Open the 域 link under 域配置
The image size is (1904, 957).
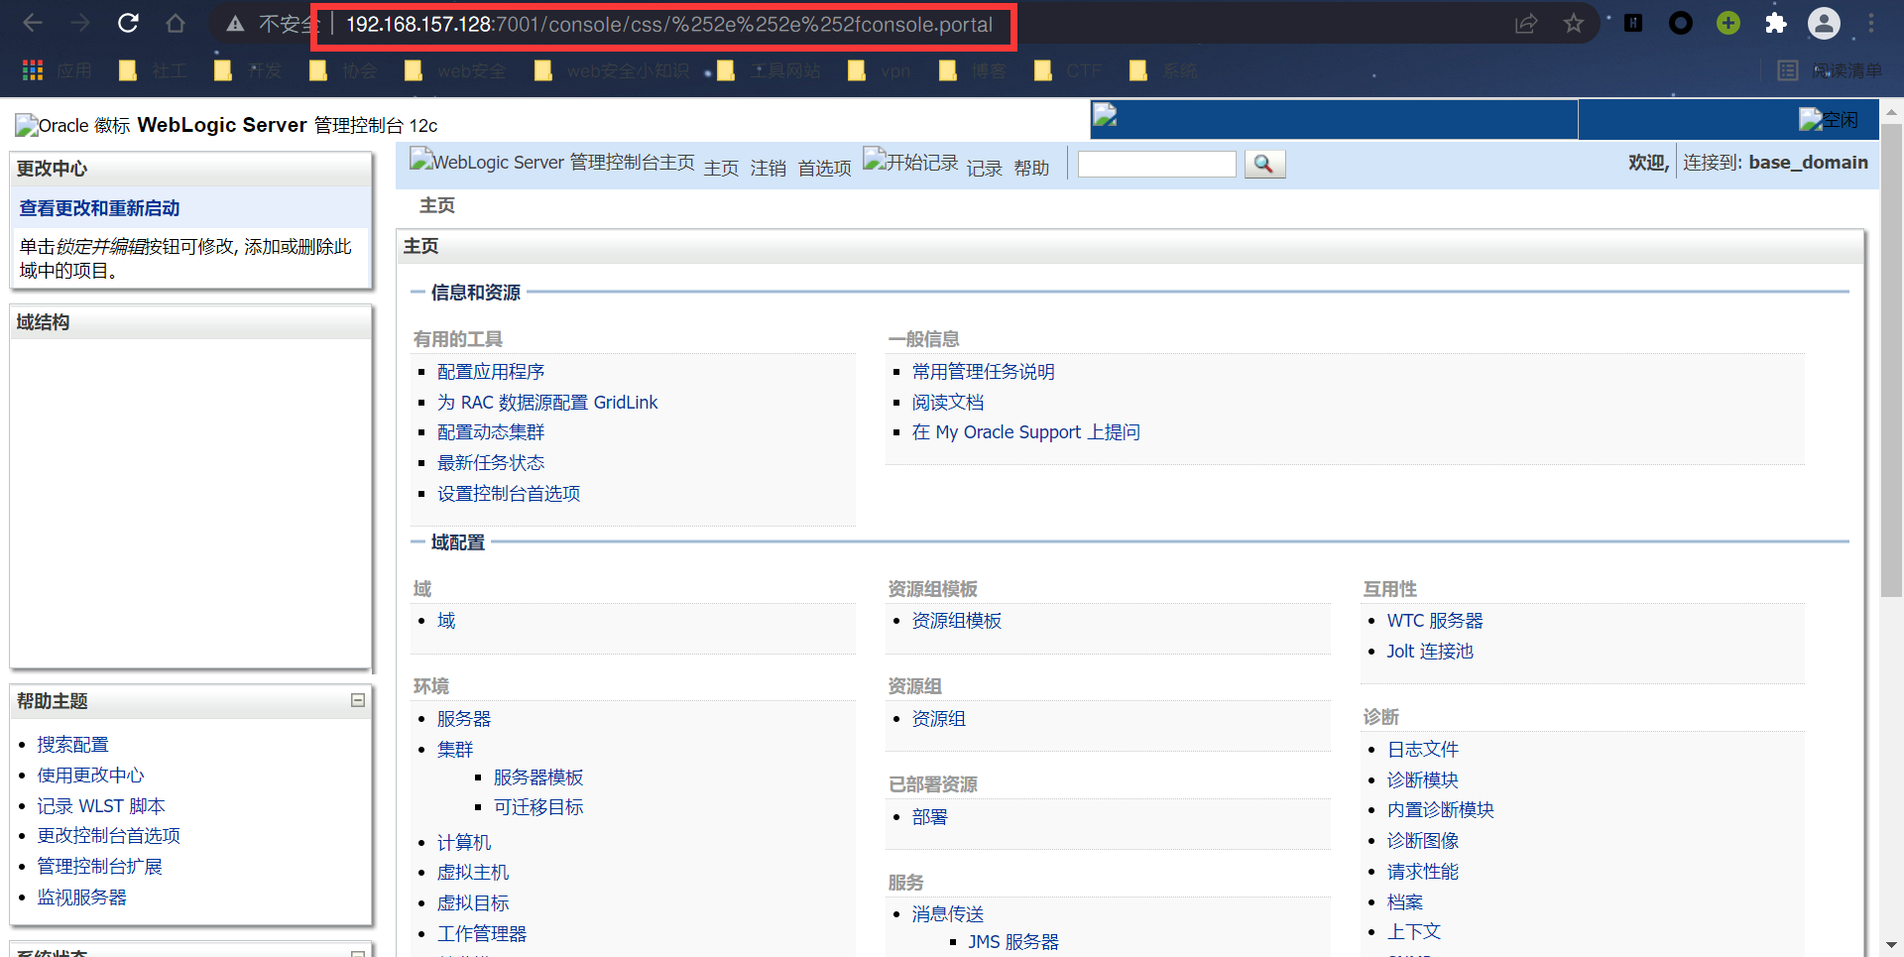coord(446,621)
